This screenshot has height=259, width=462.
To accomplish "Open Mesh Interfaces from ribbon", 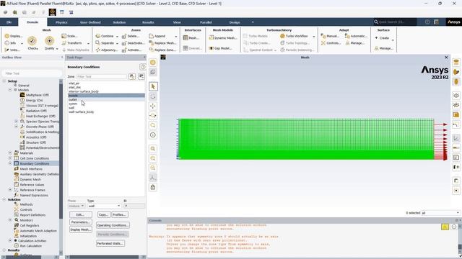I will pos(191,38).
